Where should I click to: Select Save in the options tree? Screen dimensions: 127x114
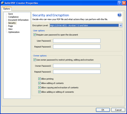[x=10, y=14]
